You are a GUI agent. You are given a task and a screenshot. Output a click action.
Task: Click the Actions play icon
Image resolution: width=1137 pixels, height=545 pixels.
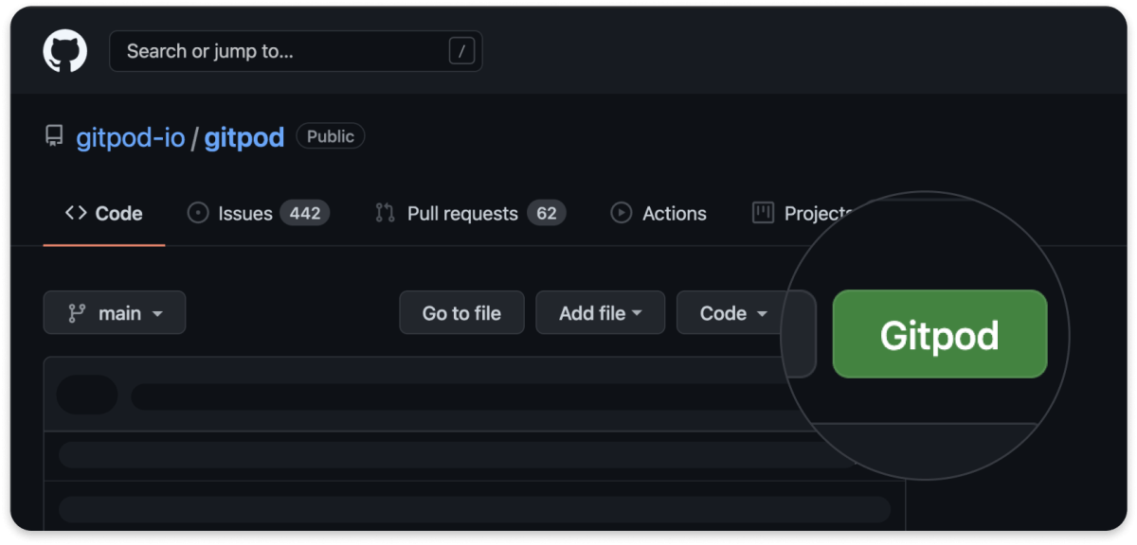[x=622, y=213]
